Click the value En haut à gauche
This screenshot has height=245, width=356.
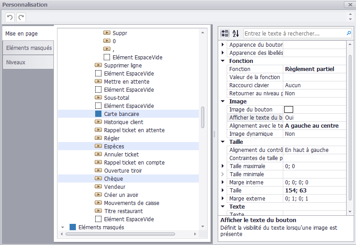(307, 150)
